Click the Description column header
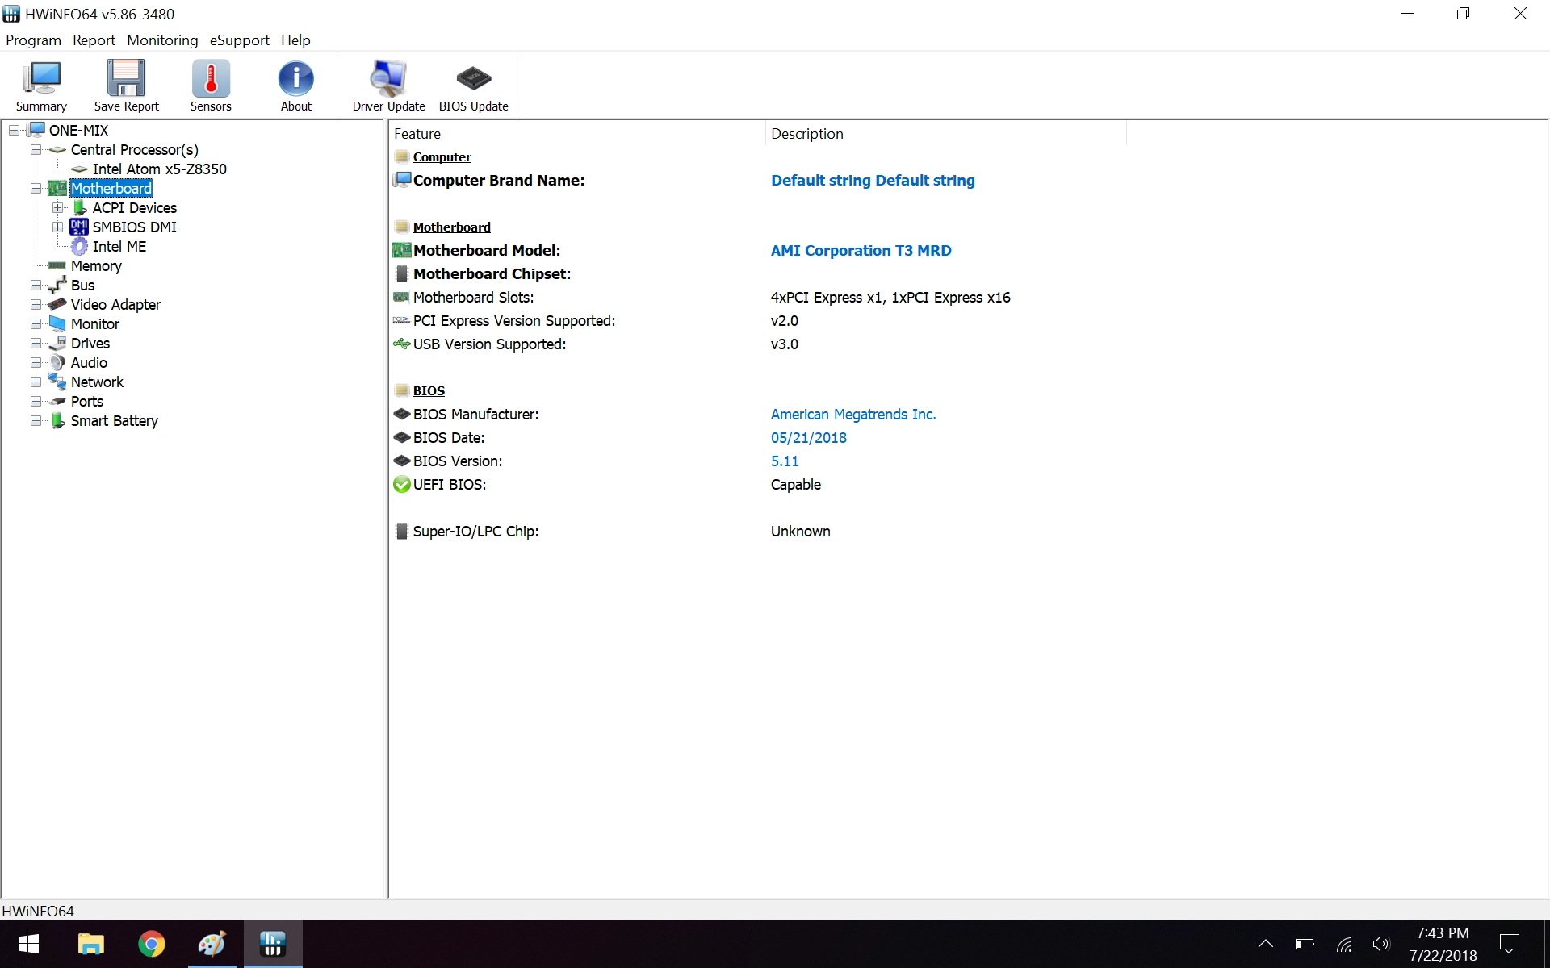Image resolution: width=1550 pixels, height=968 pixels. 945,134
